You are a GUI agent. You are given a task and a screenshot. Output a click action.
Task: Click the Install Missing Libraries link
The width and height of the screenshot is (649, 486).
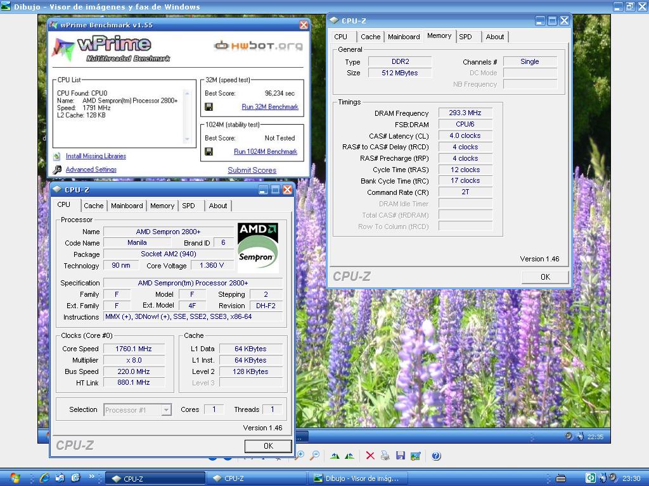pyautogui.click(x=96, y=156)
